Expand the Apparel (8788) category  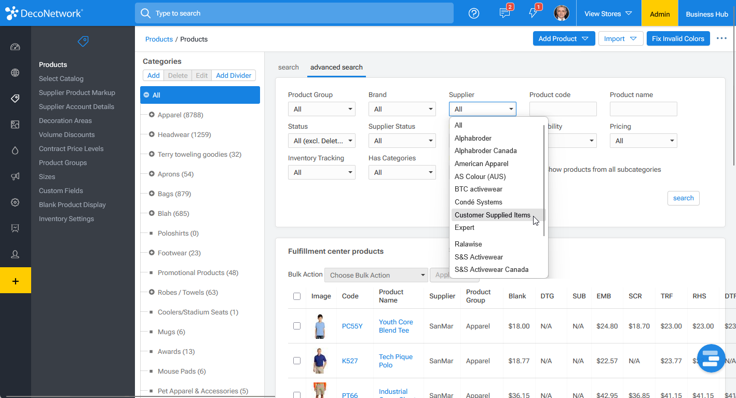(x=152, y=115)
